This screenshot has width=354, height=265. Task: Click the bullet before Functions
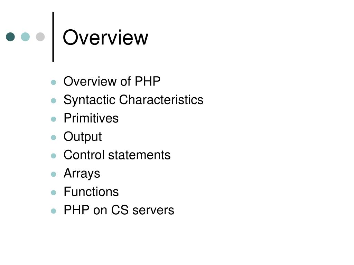(x=54, y=193)
